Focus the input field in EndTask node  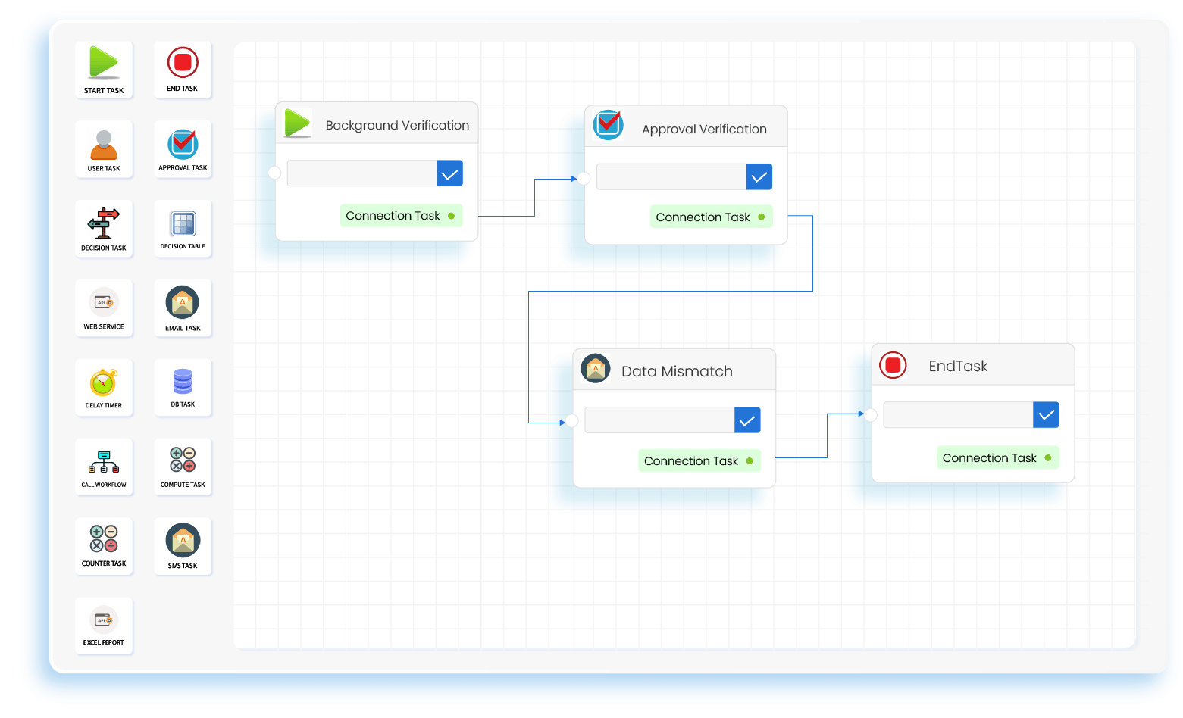pos(958,415)
